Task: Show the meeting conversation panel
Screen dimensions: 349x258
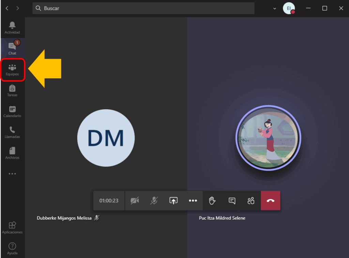Action: click(232, 201)
